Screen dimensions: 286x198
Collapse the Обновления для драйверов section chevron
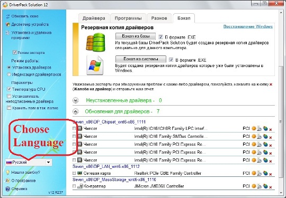point(76,111)
